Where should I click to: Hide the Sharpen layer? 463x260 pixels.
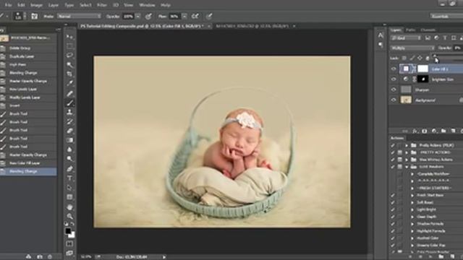[394, 90]
